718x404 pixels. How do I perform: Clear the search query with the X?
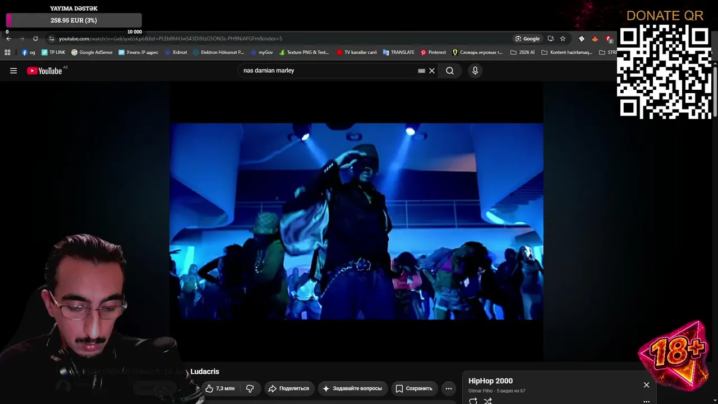tap(432, 71)
